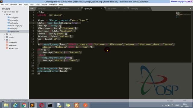
Task: Open the XAMPP taskbar icon
Action: pos(77,105)
